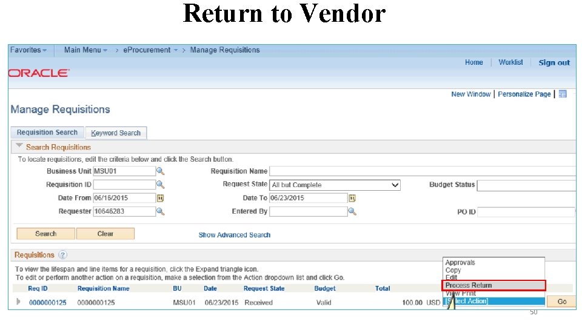Select Approvals from action list

pos(460,262)
